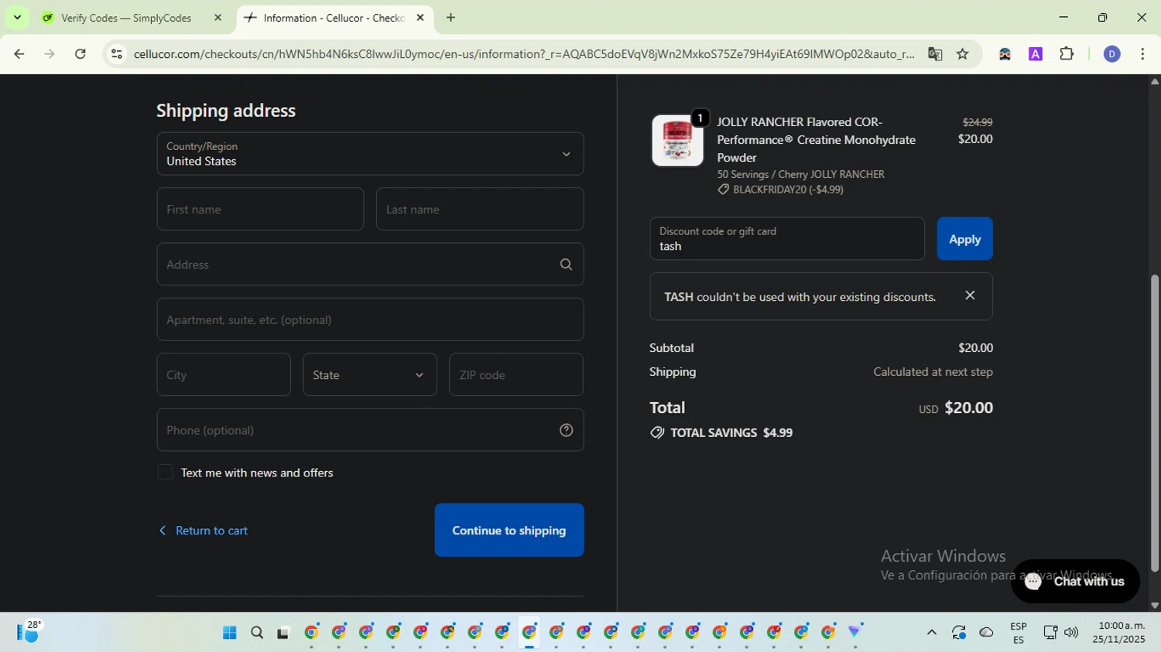This screenshot has height=652, width=1161.
Task: Check Text me with news and offers
Action: (x=165, y=472)
